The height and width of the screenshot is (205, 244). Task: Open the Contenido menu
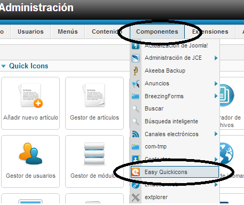[107, 31]
